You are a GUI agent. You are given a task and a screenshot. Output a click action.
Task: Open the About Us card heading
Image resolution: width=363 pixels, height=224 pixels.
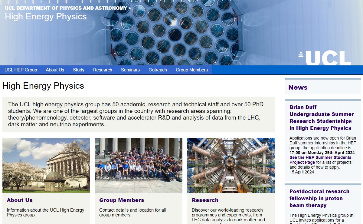[x=20, y=200]
